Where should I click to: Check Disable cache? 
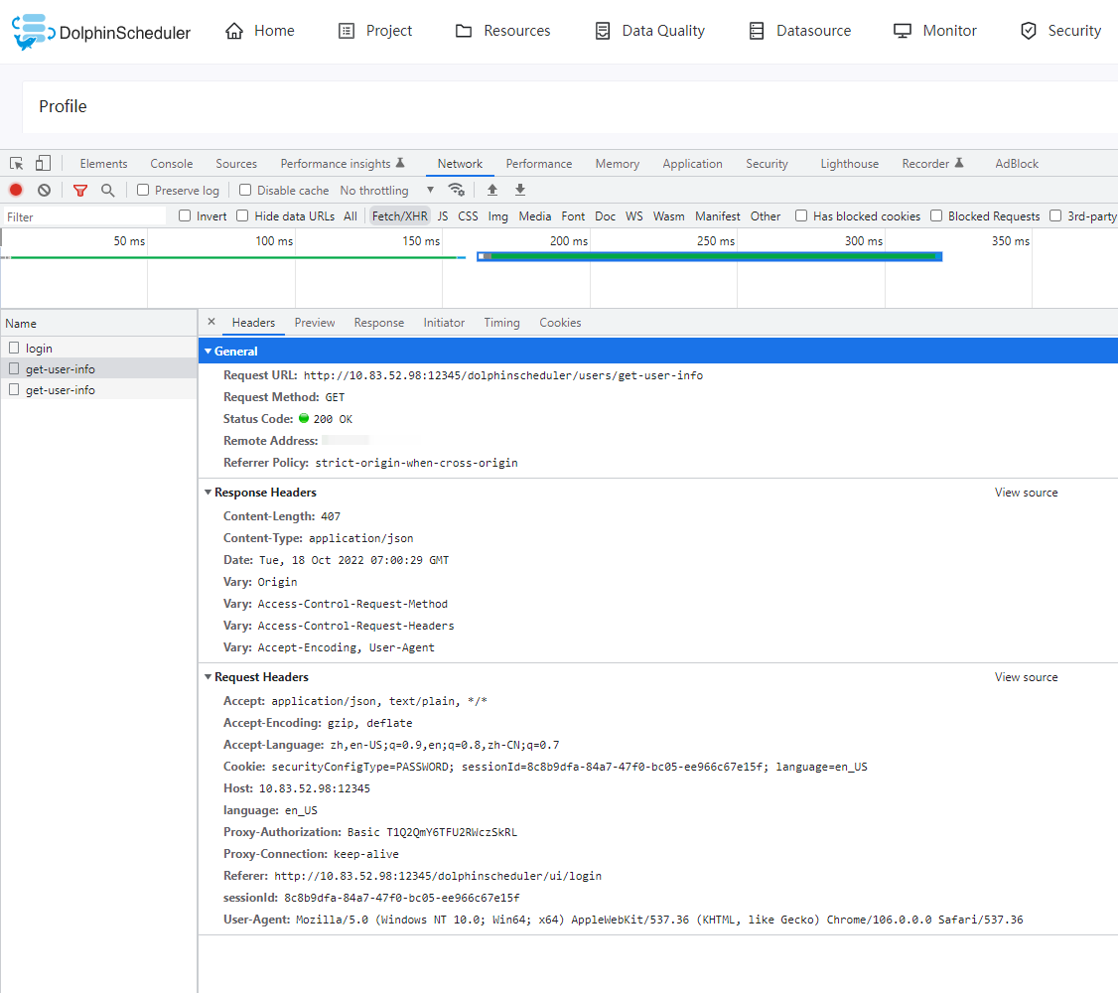tap(244, 190)
